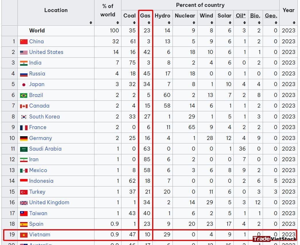Click the Germany flag icon
This screenshot has height=245, width=300.
(24, 138)
